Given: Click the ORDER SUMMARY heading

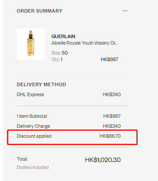Looking at the screenshot, I should tap(39, 11).
